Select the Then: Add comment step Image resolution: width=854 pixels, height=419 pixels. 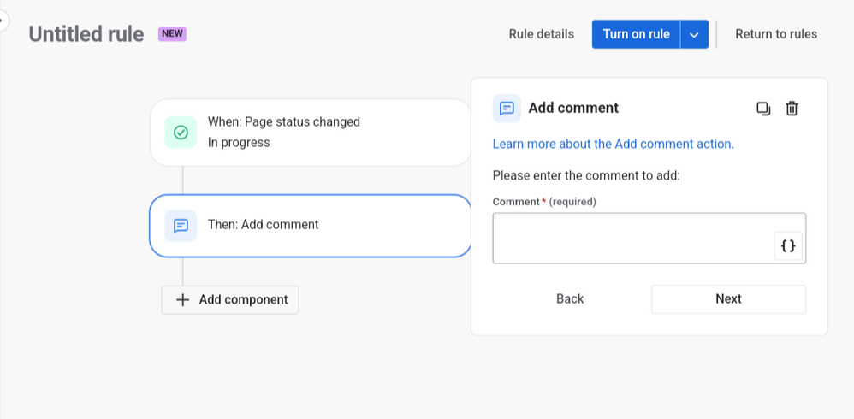(x=310, y=226)
